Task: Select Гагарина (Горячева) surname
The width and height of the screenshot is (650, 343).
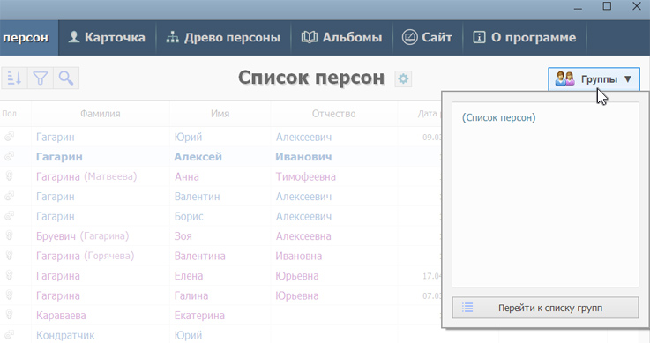Action: click(x=85, y=257)
